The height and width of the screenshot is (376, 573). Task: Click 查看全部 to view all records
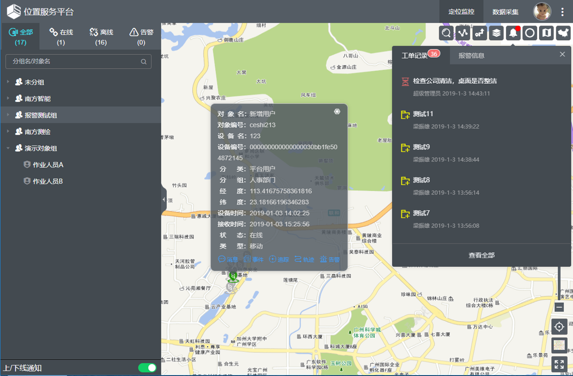coord(482,255)
